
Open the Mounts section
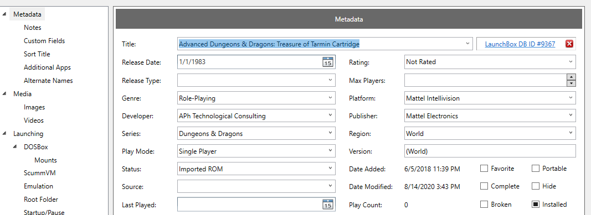click(x=45, y=160)
